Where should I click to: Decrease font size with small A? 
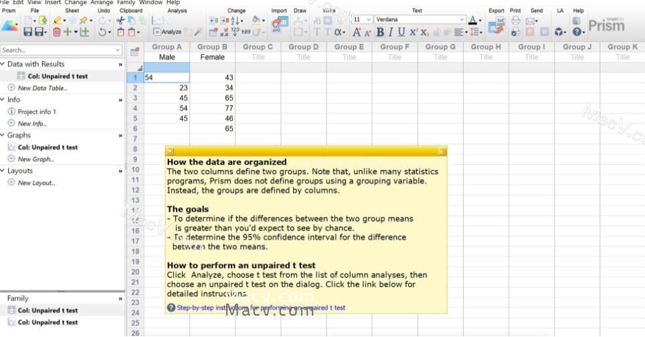pyautogui.click(x=368, y=33)
